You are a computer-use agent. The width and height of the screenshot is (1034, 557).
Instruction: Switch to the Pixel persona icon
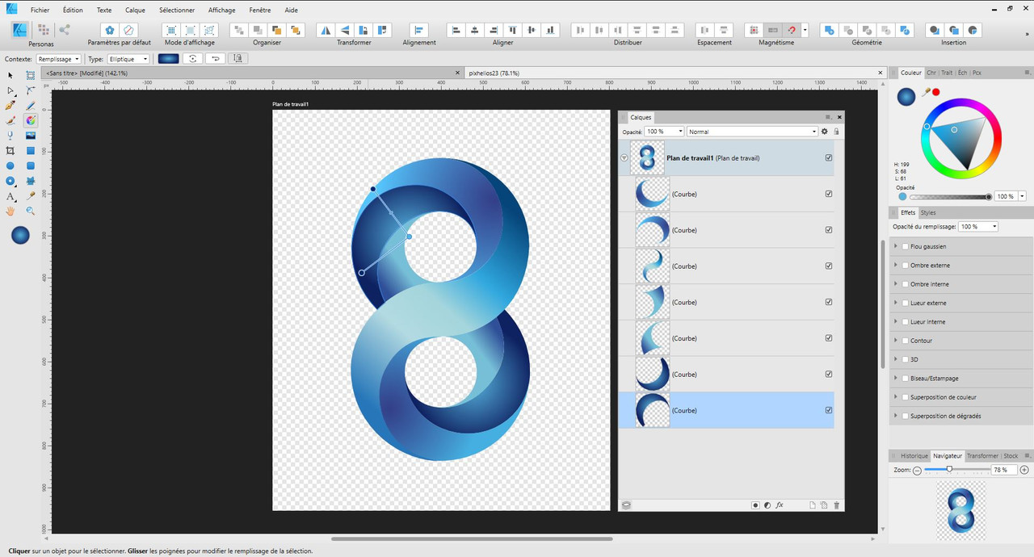[43, 30]
